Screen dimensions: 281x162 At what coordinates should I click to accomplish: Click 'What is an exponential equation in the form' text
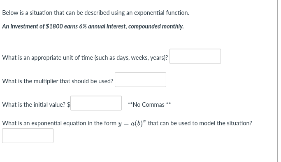coord(59,123)
